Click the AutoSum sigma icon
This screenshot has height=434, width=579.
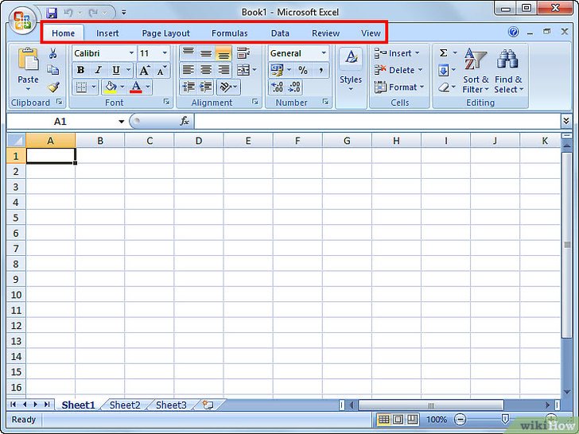click(444, 53)
